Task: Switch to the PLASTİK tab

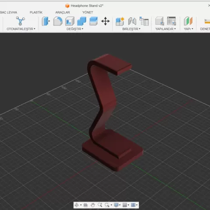Action: [36, 12]
